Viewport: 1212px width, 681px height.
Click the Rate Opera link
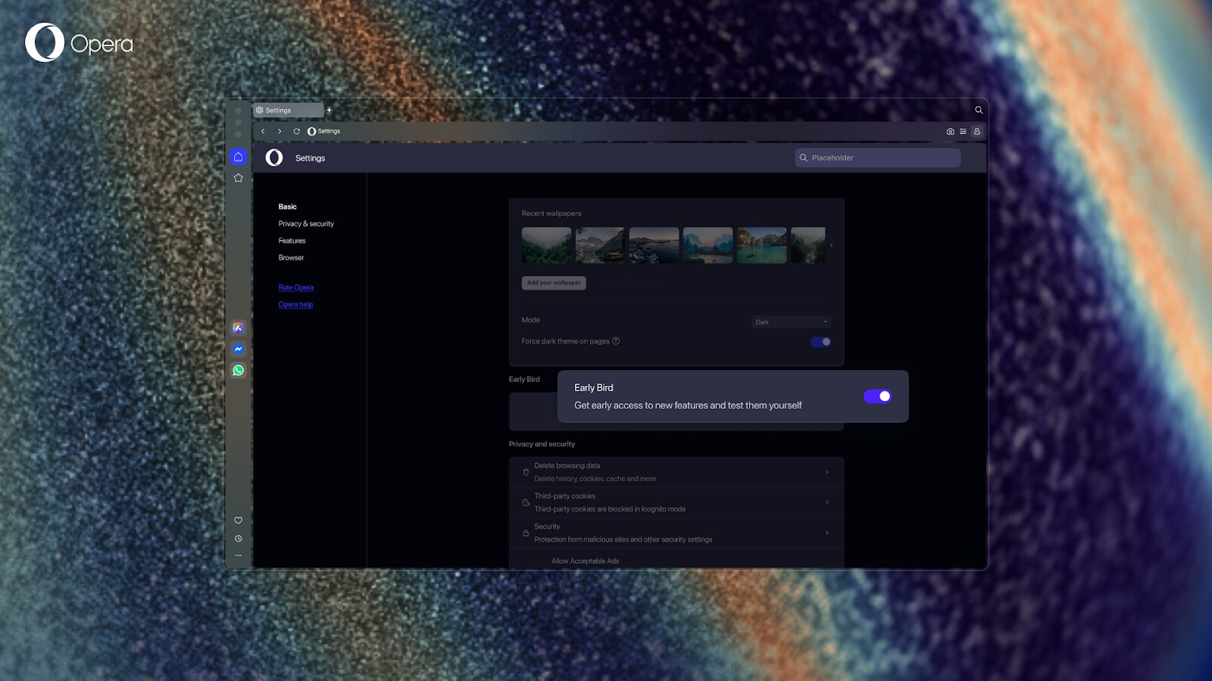tap(295, 288)
